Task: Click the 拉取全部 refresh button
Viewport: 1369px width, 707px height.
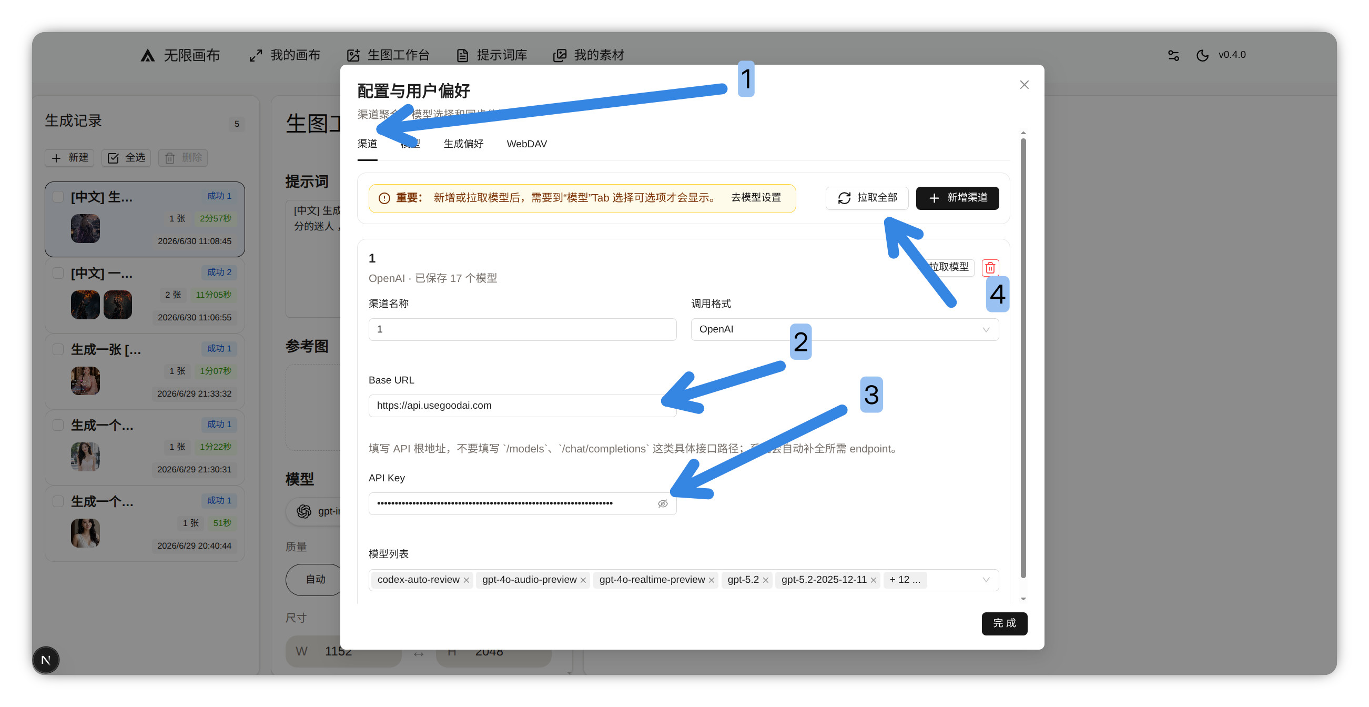Action: (867, 198)
